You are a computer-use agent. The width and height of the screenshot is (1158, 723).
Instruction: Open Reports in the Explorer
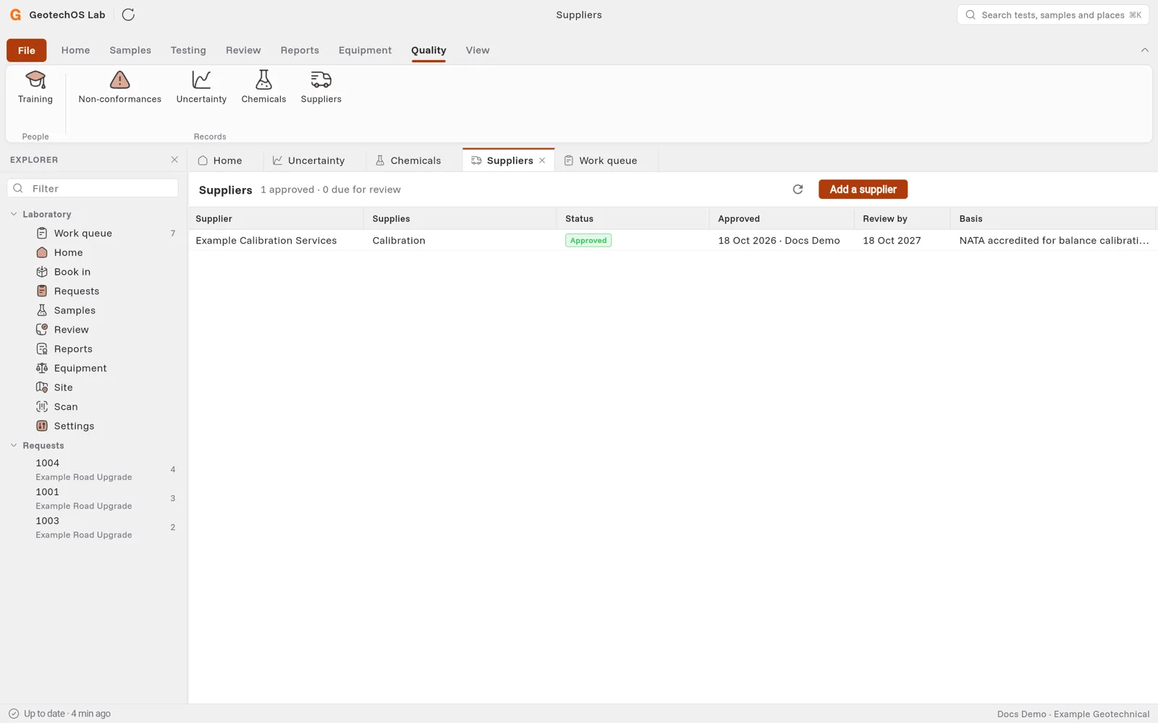pos(93,348)
